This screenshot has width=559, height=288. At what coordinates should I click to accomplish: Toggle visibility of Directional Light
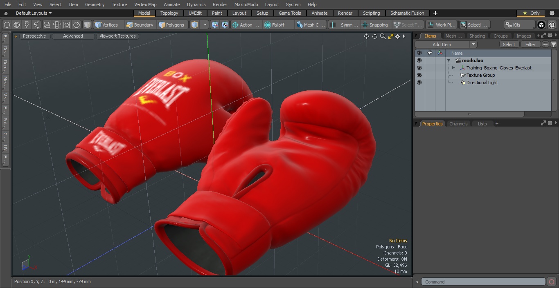click(419, 83)
